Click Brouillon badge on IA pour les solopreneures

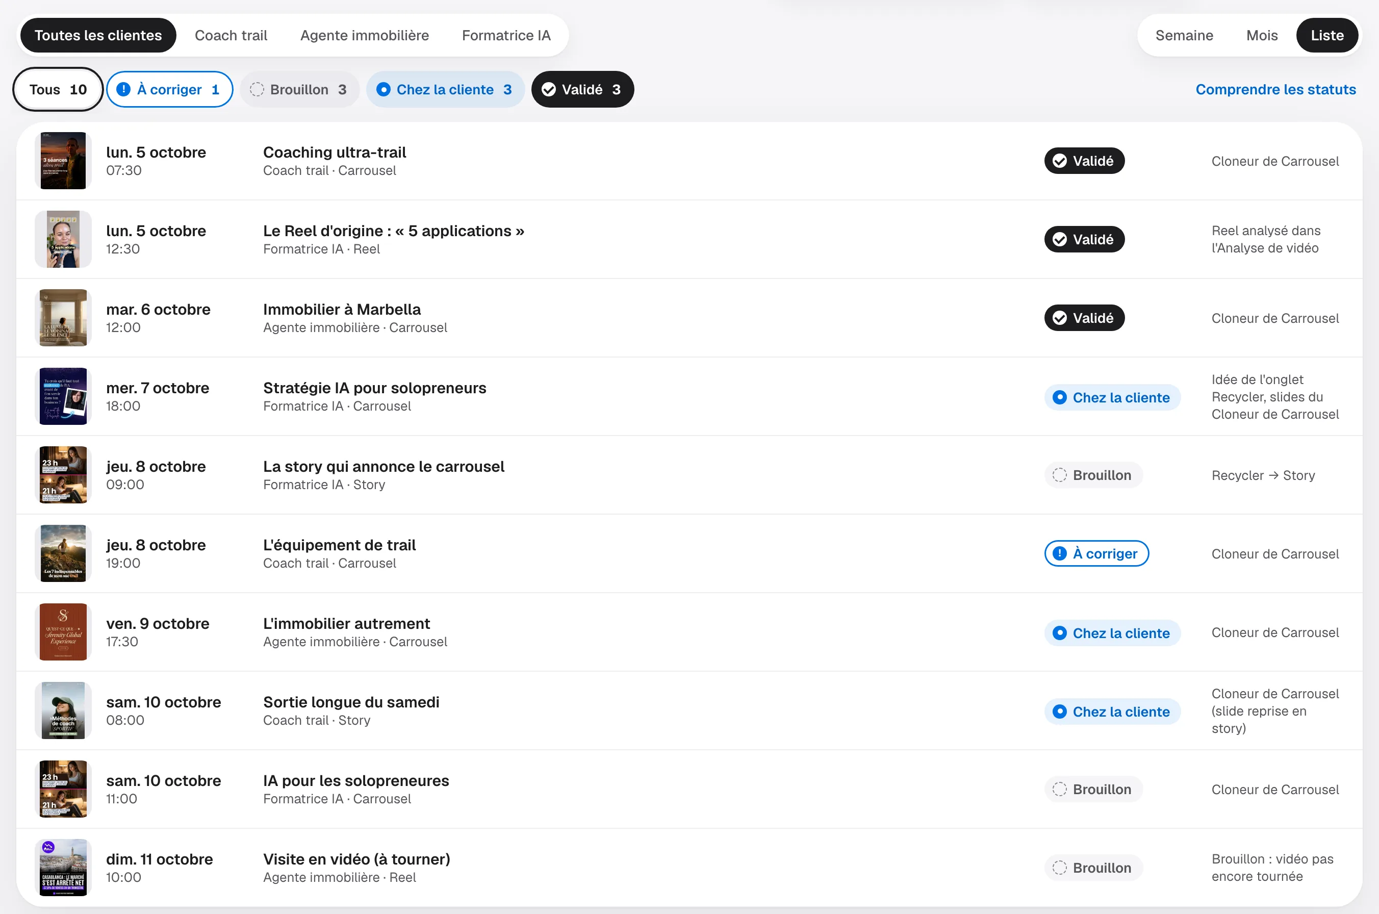(x=1093, y=789)
